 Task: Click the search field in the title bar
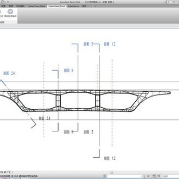pos(173,2)
